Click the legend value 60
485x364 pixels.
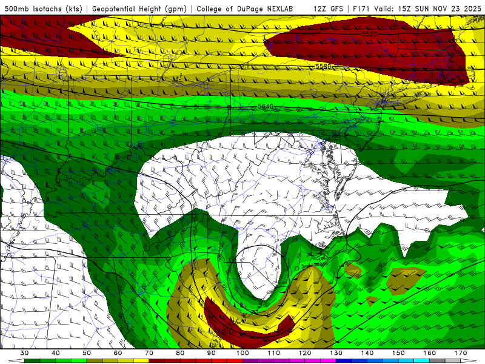click(118, 353)
